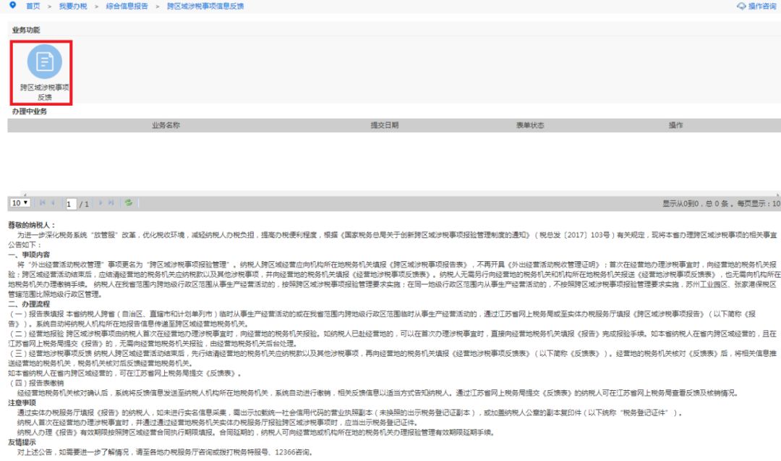781x461 pixels.
Task: Click the 操作咨询 help link
Action: pos(761,6)
